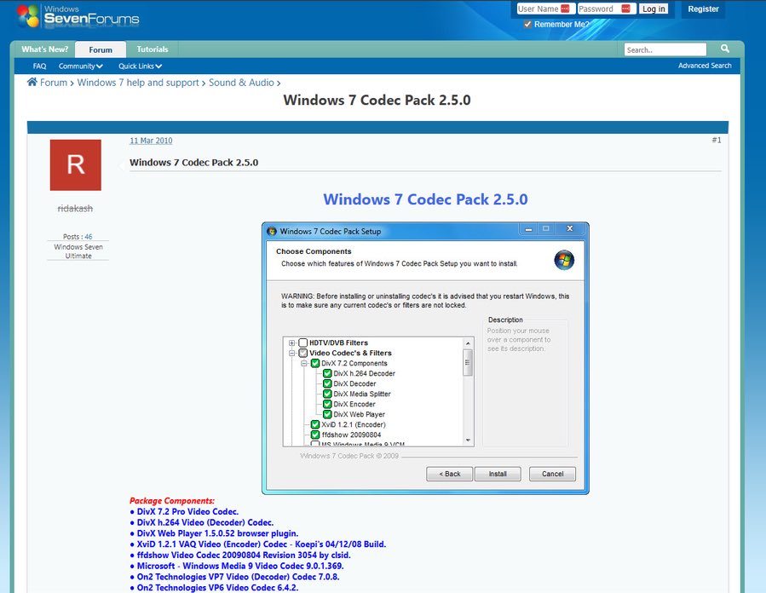Open the Quick Links dropdown menu
The height and width of the screenshot is (593, 766).
[141, 66]
